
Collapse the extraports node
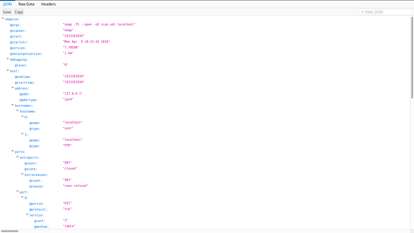coord(17,157)
